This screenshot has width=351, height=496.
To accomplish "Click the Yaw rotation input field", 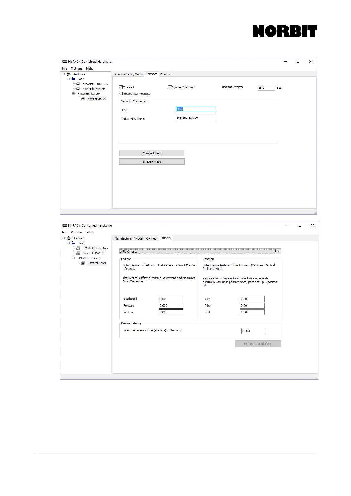I will point(252,299).
